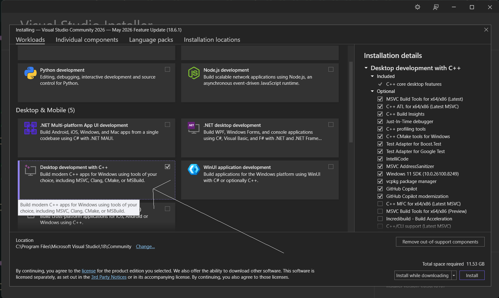Click the Desktop development with C++ icon

[x=31, y=170]
